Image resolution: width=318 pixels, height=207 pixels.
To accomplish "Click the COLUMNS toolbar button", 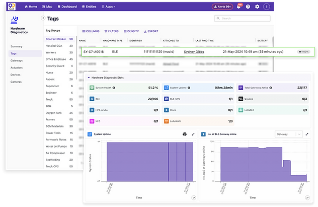I will click(x=91, y=31).
